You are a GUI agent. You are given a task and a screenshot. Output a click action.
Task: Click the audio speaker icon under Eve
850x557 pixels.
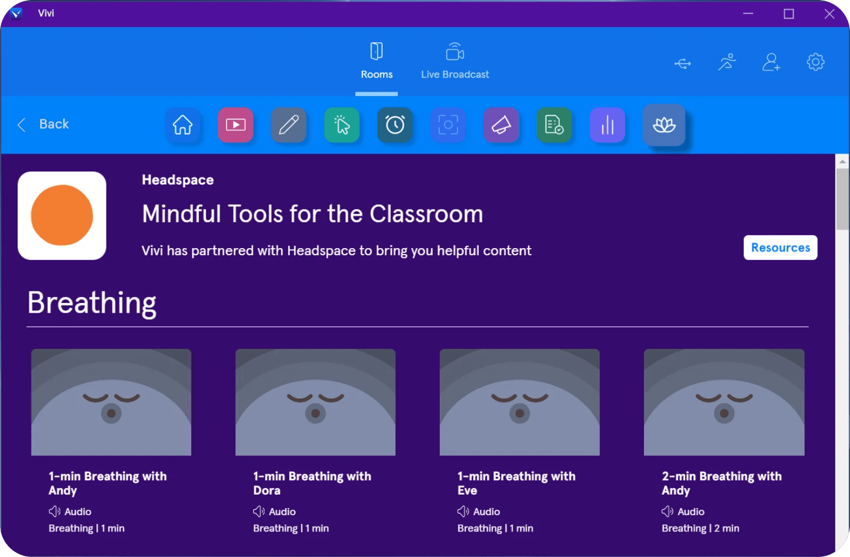(x=463, y=511)
